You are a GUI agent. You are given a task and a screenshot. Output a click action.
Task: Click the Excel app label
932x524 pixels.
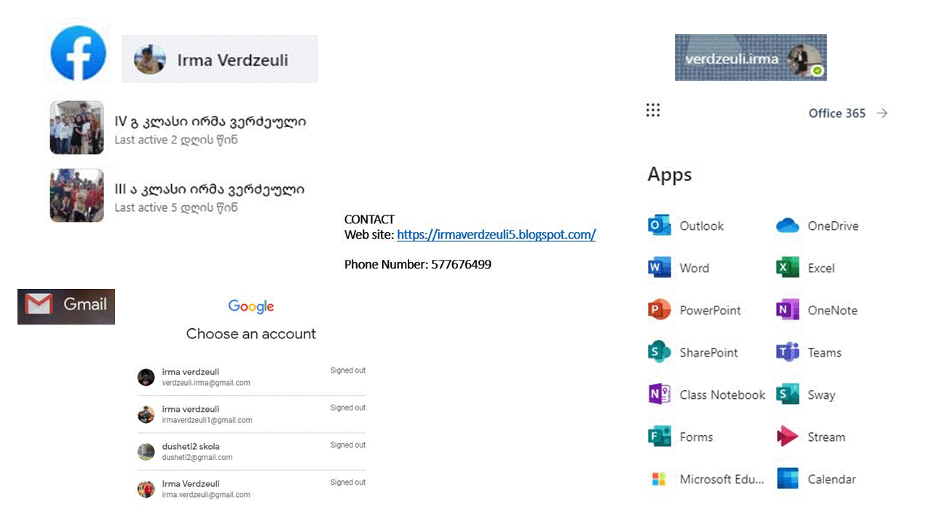pos(821,269)
